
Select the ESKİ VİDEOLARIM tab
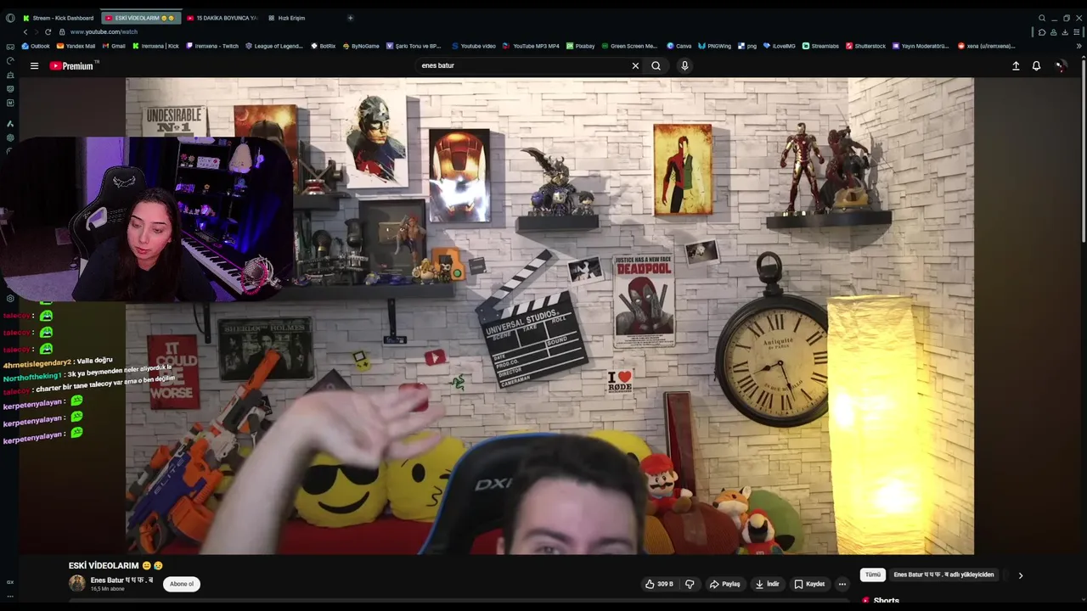tap(140, 18)
